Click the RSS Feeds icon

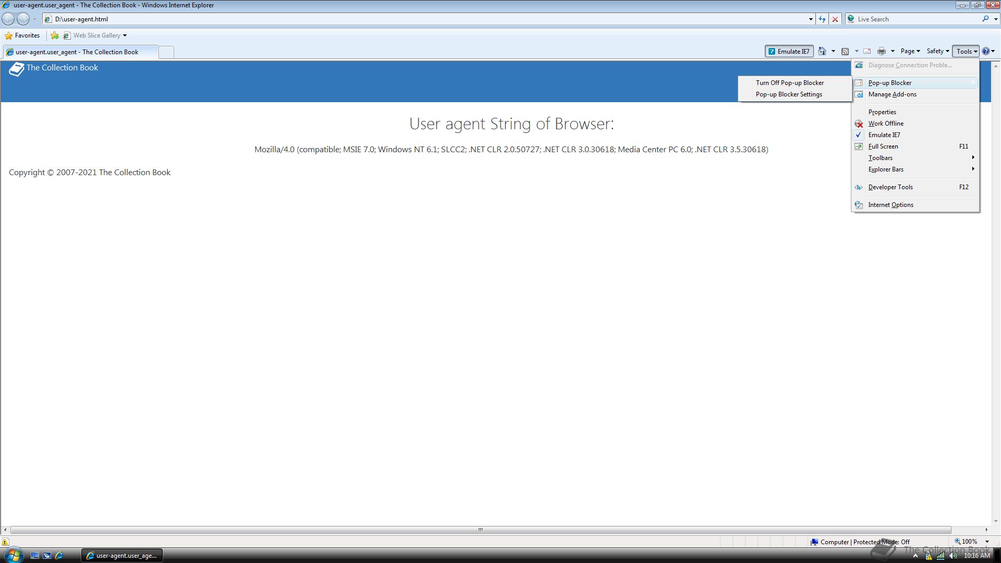(x=845, y=51)
